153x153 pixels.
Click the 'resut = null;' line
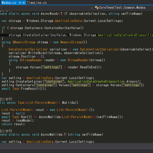pos(13,113)
